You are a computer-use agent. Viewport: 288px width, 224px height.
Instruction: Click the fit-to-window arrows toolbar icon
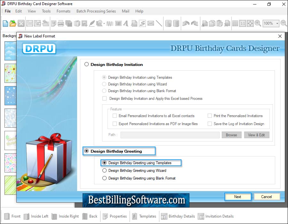(x=250, y=23)
